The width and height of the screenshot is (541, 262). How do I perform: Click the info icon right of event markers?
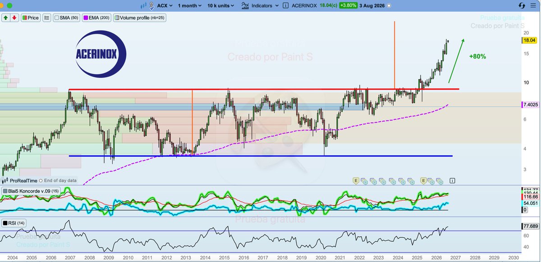[x=452, y=181]
